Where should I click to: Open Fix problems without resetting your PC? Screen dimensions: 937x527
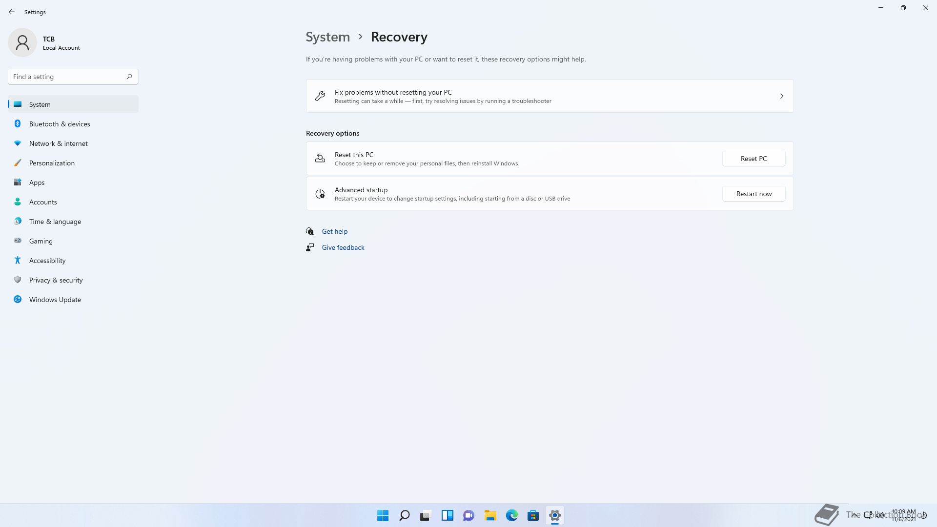coord(550,96)
